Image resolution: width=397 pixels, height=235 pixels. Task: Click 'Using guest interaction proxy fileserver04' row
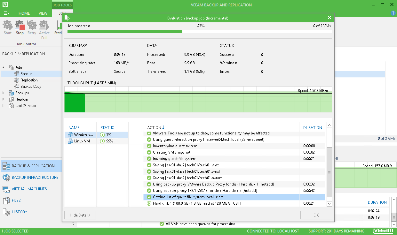[x=234, y=140]
